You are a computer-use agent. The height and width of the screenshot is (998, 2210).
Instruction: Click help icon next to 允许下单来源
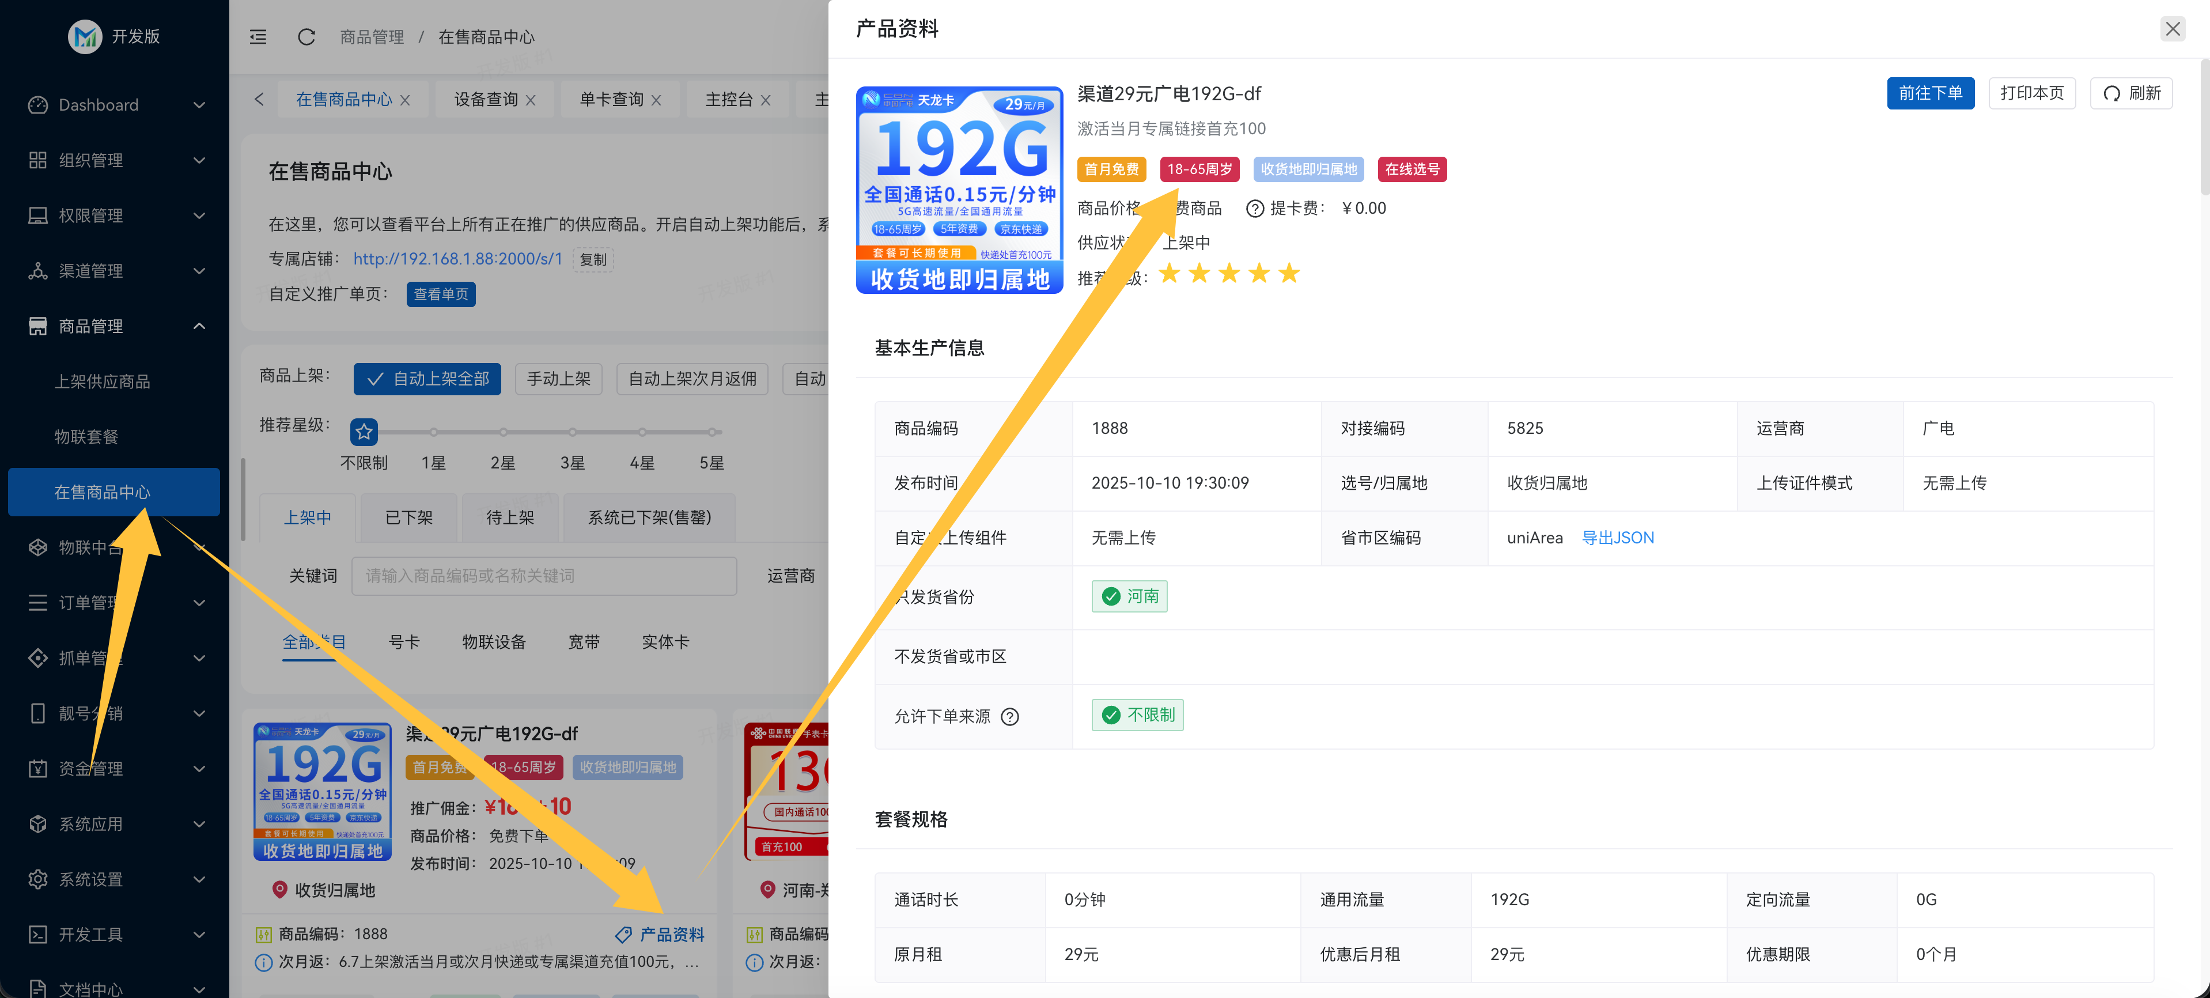[1010, 717]
